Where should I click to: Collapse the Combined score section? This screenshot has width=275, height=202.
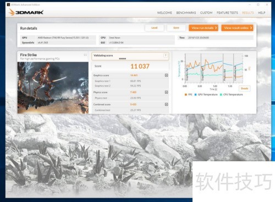coord(166,104)
